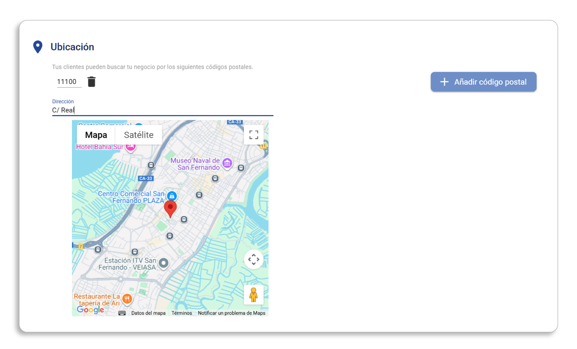
Task: Select Restaurante La tapería de Ari marker
Action: click(x=127, y=299)
